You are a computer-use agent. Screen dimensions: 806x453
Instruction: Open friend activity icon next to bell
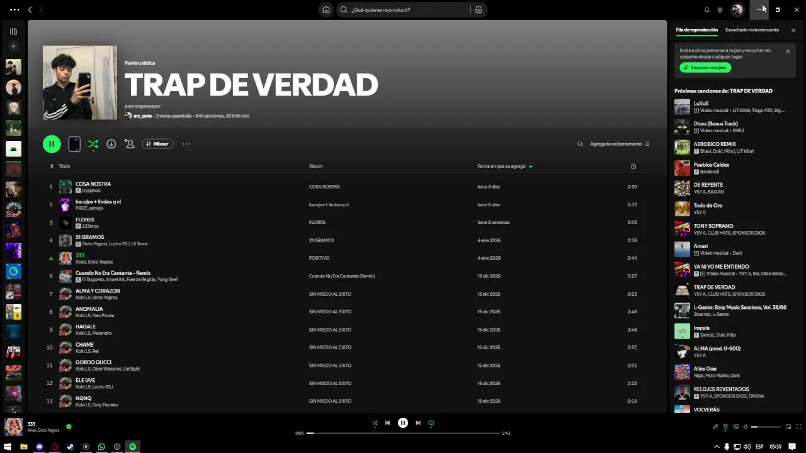click(x=720, y=10)
